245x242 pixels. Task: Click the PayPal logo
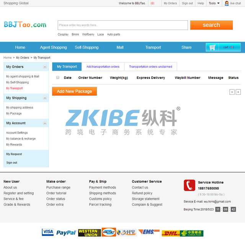(x=66, y=233)
